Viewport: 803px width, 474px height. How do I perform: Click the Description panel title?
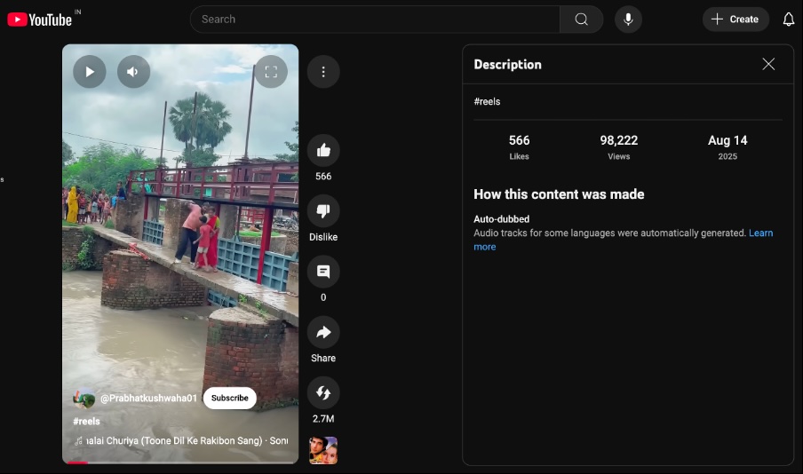pos(507,65)
